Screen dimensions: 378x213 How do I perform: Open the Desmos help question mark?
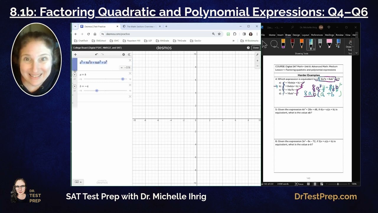pyautogui.click(x=248, y=48)
